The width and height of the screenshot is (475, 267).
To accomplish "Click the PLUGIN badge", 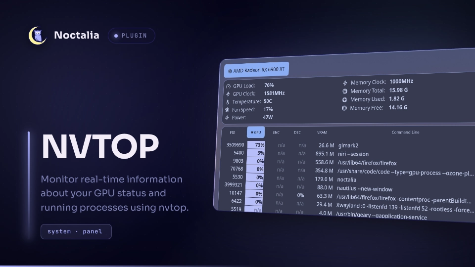I will [x=132, y=36].
